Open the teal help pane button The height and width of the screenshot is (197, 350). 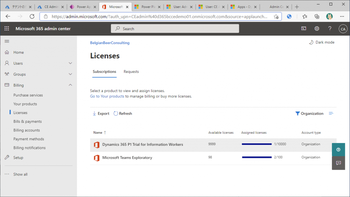coord(338,150)
